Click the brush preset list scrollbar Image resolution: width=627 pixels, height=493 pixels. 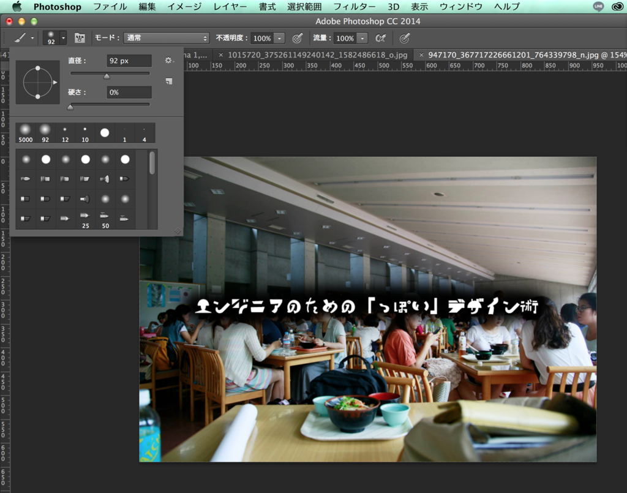coord(152,163)
